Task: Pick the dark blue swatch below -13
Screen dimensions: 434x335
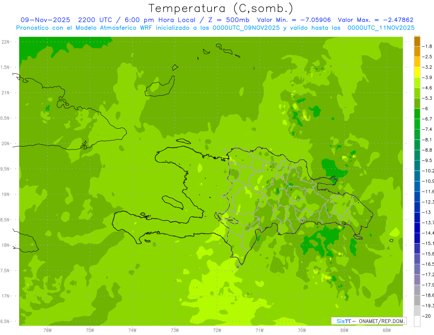Action: (x=417, y=217)
